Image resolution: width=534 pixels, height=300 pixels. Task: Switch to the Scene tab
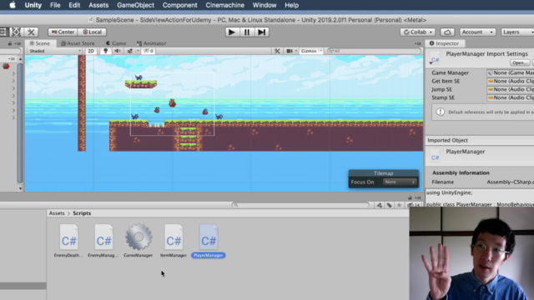(x=40, y=43)
